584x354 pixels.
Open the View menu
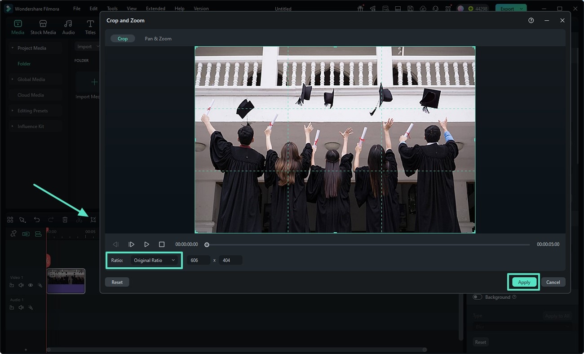(x=132, y=9)
